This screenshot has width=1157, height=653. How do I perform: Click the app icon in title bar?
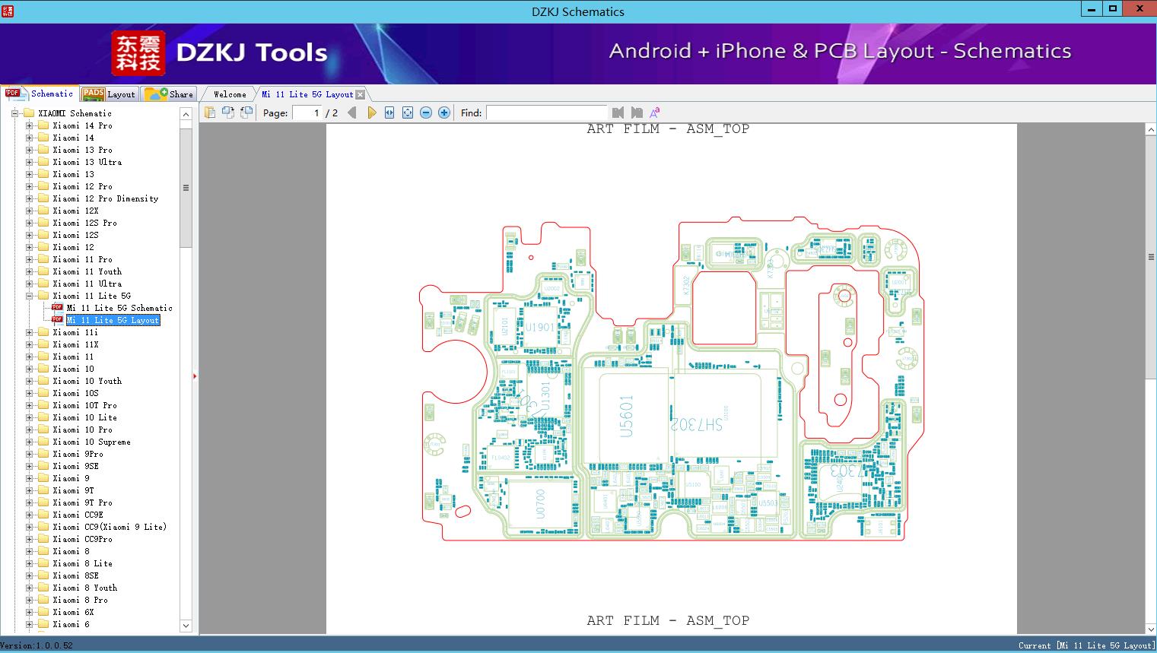tap(8, 11)
